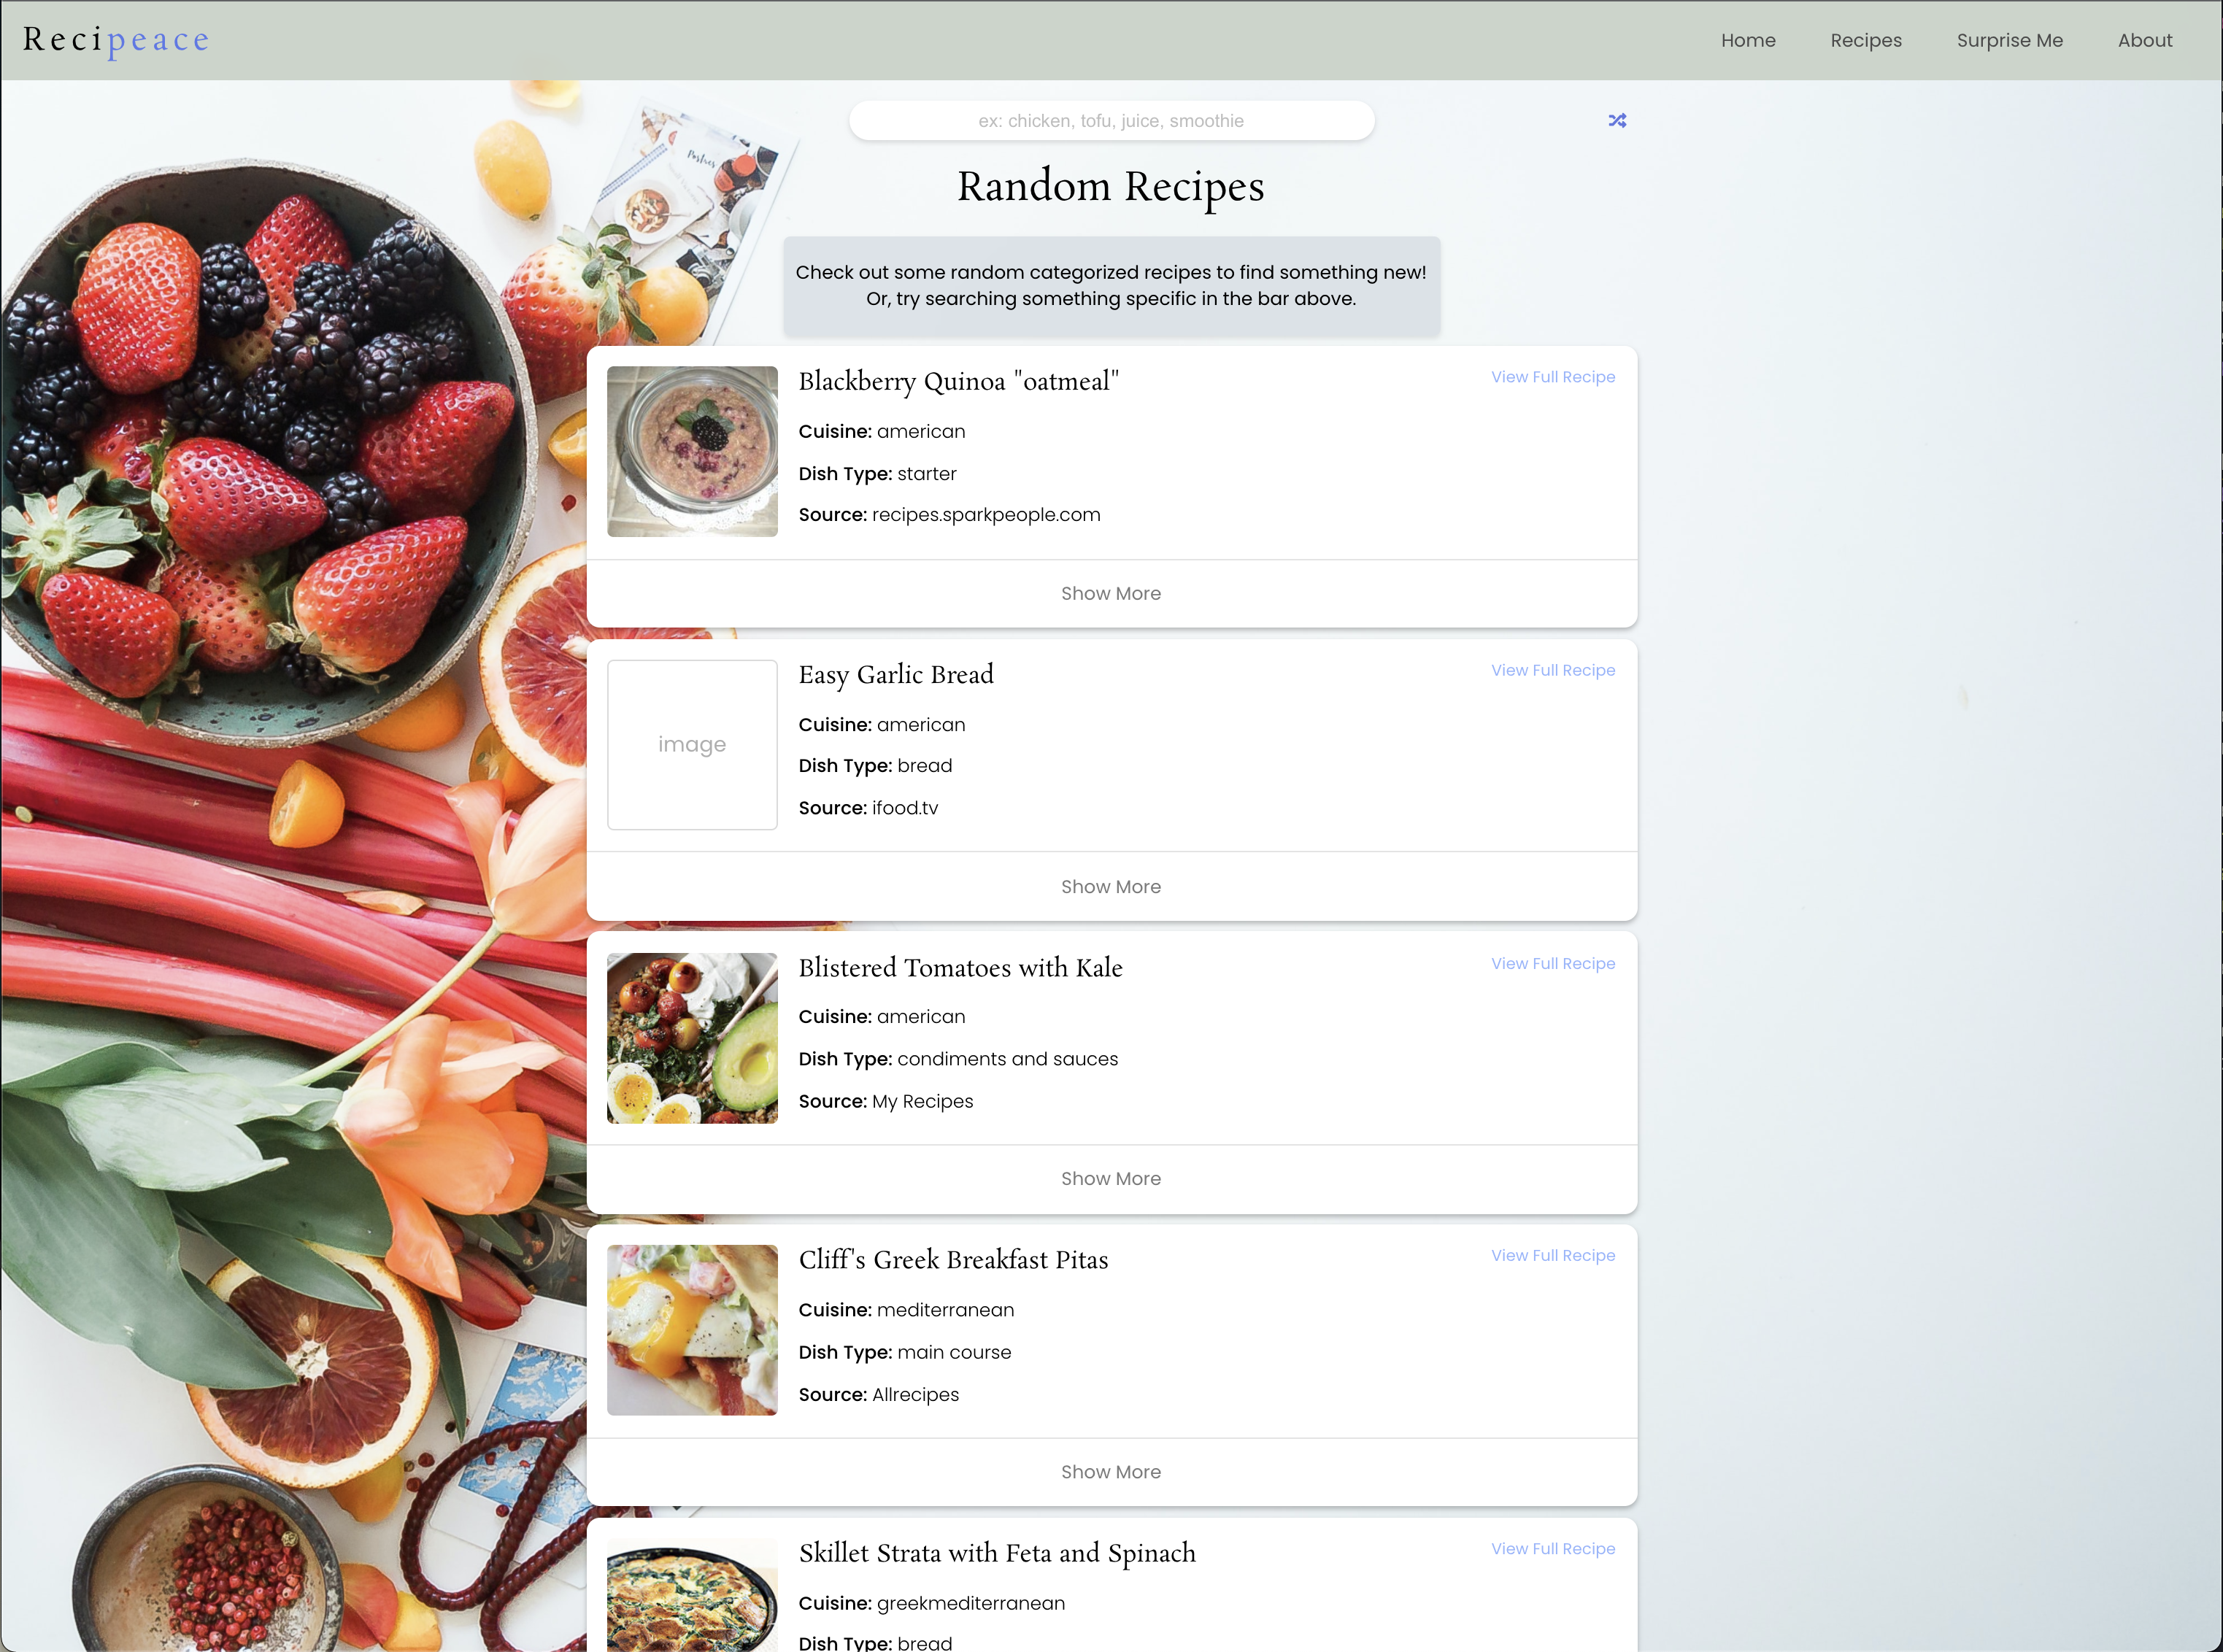Click the shuffle random recipes icon
Image resolution: width=2223 pixels, height=1652 pixels.
click(1617, 120)
